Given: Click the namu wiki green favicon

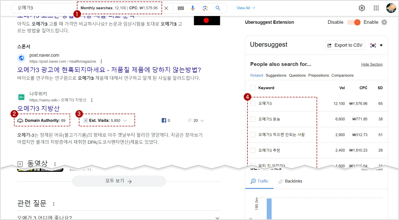Looking at the screenshot, I should coord(22,97).
